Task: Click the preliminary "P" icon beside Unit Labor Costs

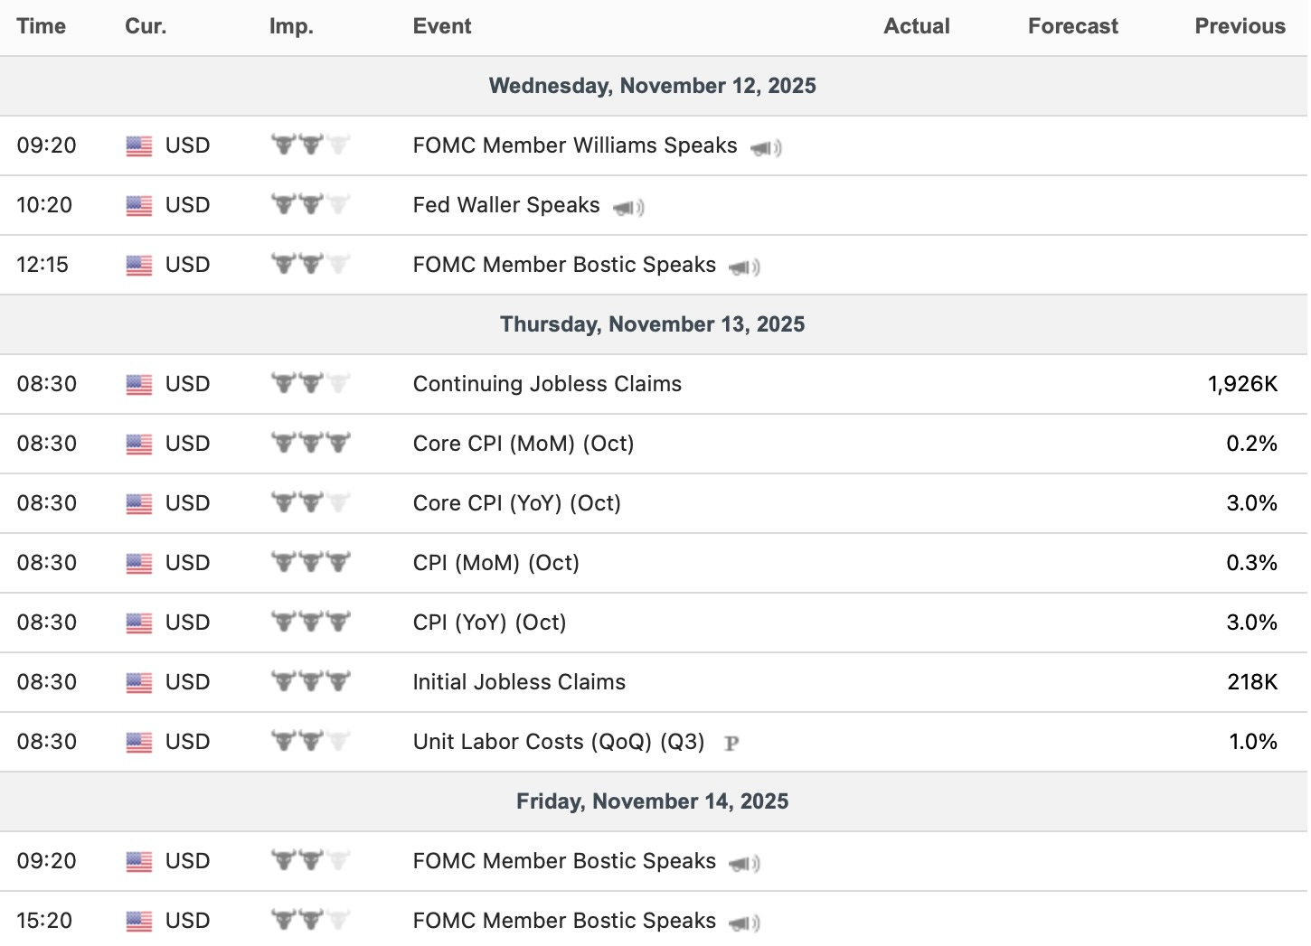Action: click(x=731, y=744)
